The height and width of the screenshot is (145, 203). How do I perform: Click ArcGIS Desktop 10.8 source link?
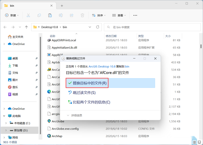(102, 67)
